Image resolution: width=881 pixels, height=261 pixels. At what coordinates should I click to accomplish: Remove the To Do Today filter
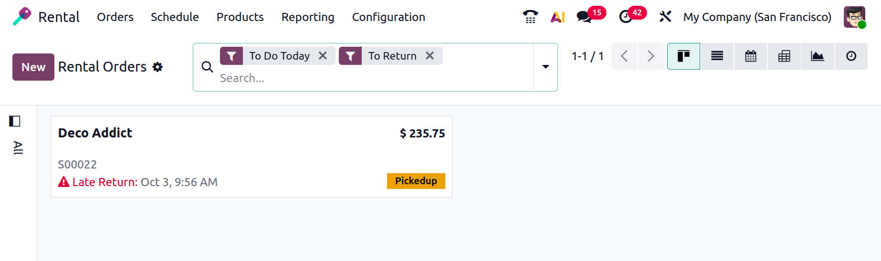point(323,56)
